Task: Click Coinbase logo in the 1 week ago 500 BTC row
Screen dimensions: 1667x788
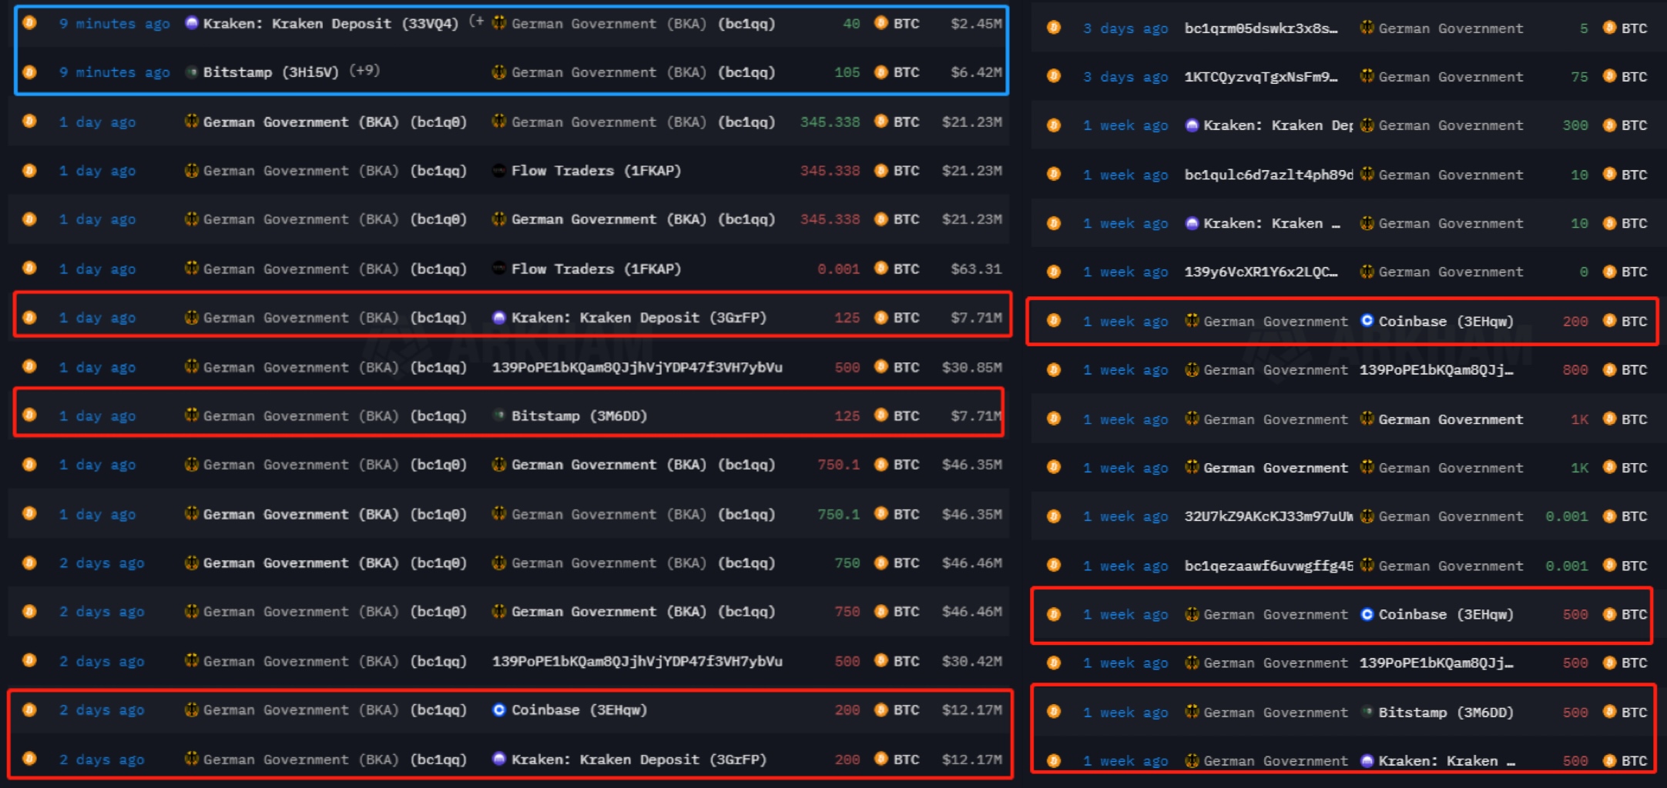Action: (1367, 614)
